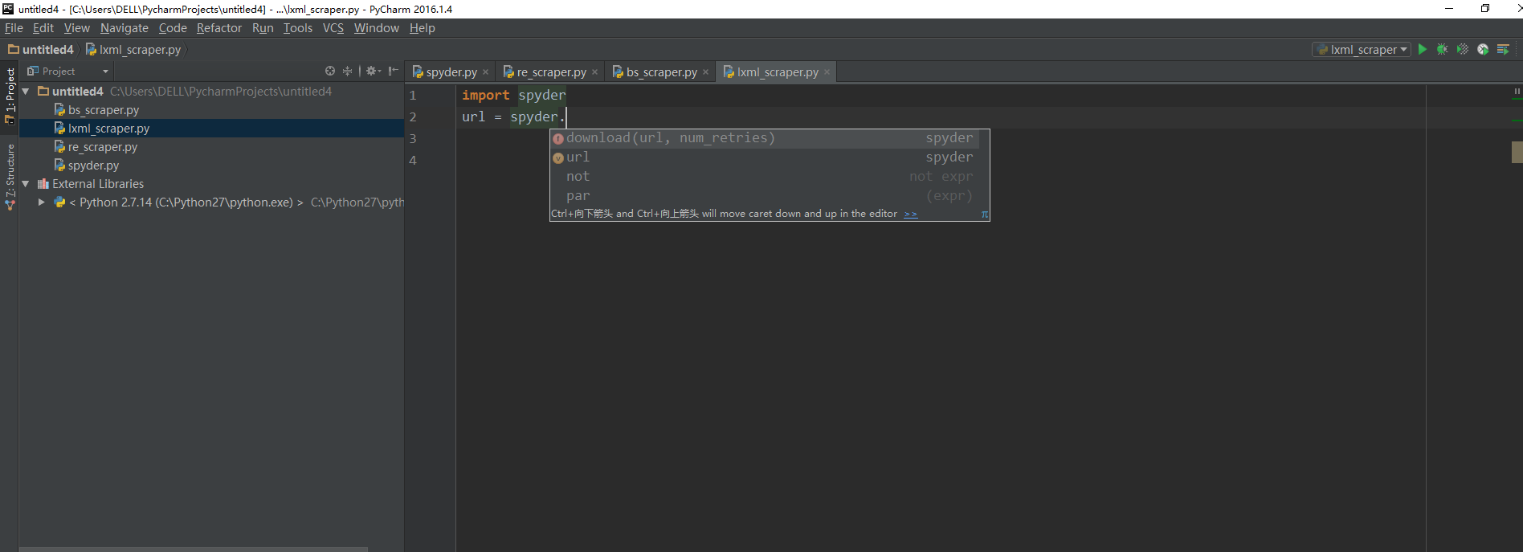Open the Refactor menu
1523x552 pixels.
(219, 28)
